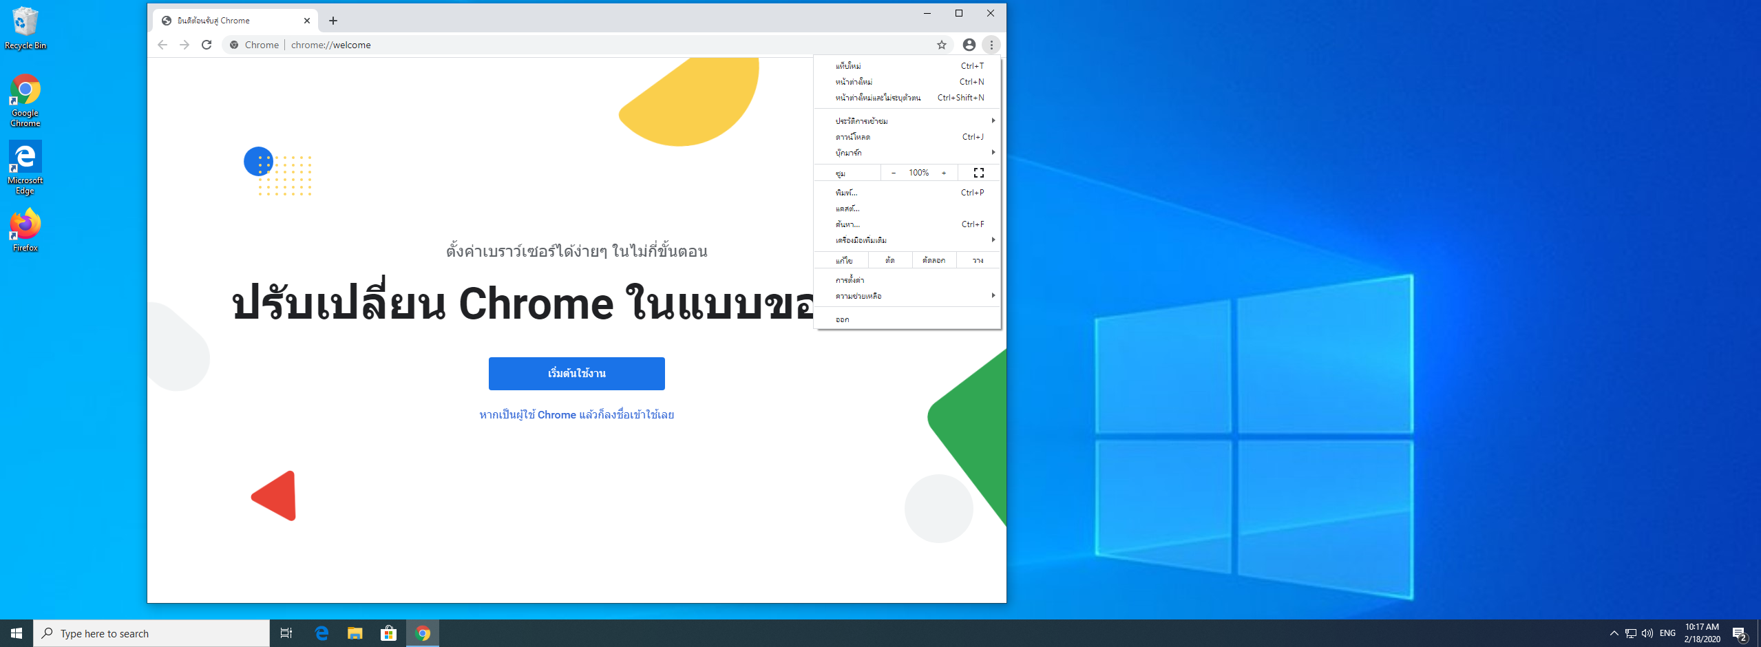Image resolution: width=1761 pixels, height=647 pixels.
Task: Open the profile avatar button
Action: tap(969, 45)
